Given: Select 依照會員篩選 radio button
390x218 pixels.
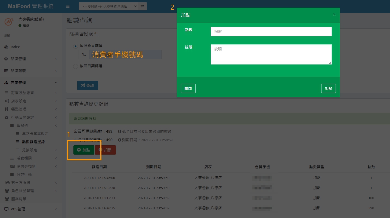Looking at the screenshot, I should point(76,46).
